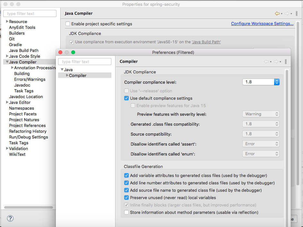Open Configure Workspace Settings link
The width and height of the screenshot is (303, 227).
[262, 24]
